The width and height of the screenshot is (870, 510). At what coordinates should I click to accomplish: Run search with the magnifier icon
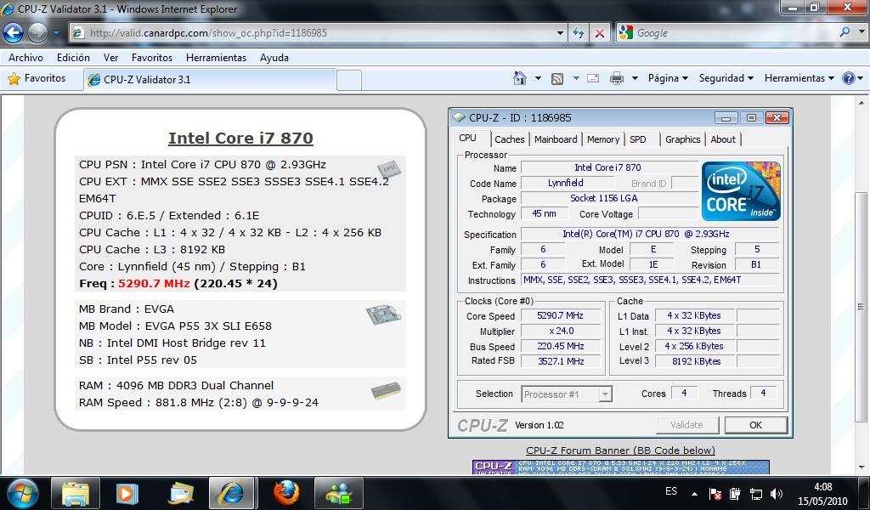click(x=845, y=32)
